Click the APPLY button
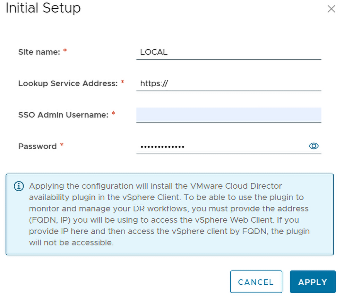The width and height of the screenshot is (344, 300). [312, 282]
